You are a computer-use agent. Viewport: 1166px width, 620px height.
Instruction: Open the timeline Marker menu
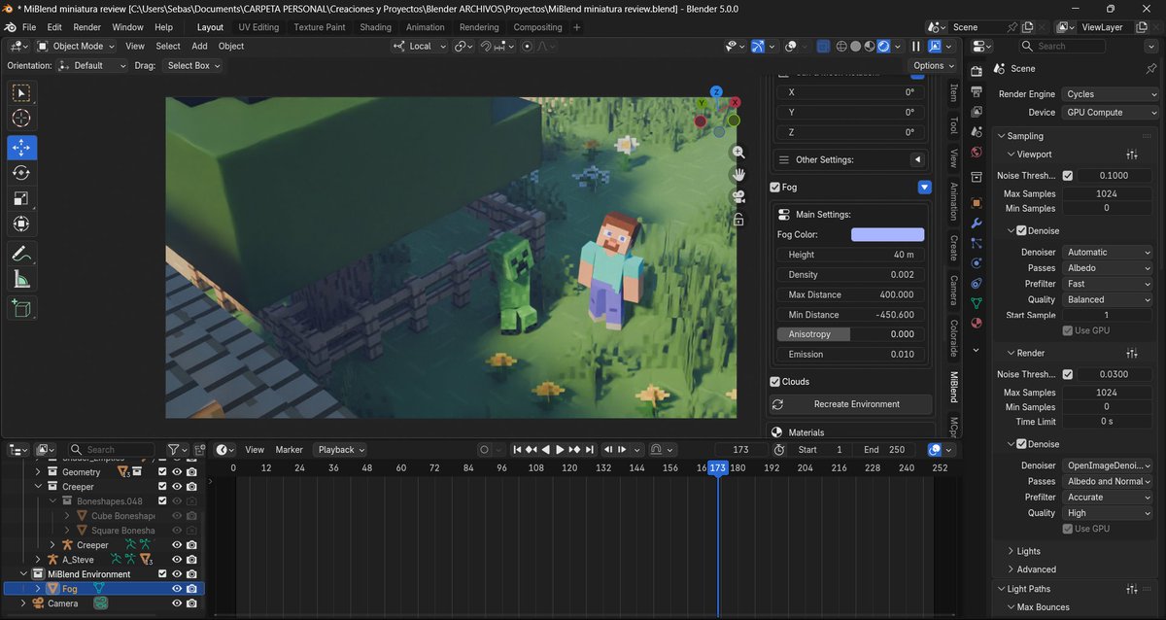[290, 450]
